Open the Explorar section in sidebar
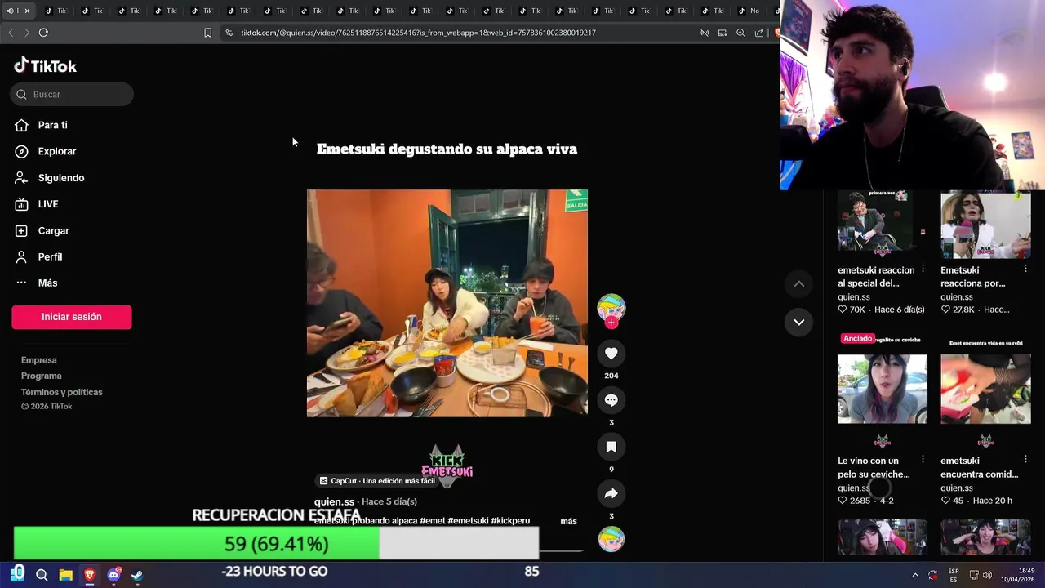 point(56,151)
